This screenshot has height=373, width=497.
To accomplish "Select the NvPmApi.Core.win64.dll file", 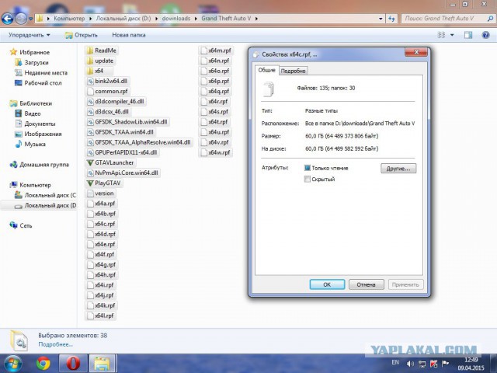I will pyautogui.click(x=123, y=173).
